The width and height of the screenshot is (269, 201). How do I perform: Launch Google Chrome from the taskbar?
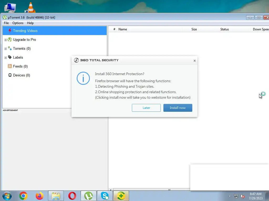coord(23,196)
